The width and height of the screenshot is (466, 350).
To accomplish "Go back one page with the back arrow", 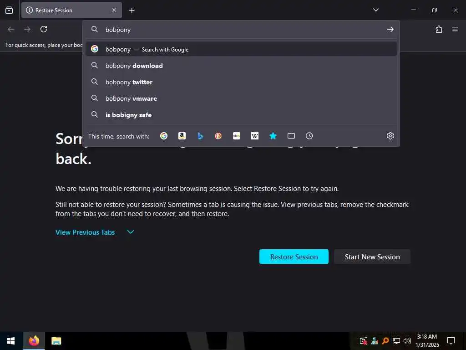I will (11, 29).
